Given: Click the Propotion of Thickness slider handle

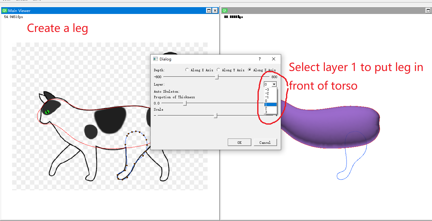Looking at the screenshot, I should tap(185, 103).
